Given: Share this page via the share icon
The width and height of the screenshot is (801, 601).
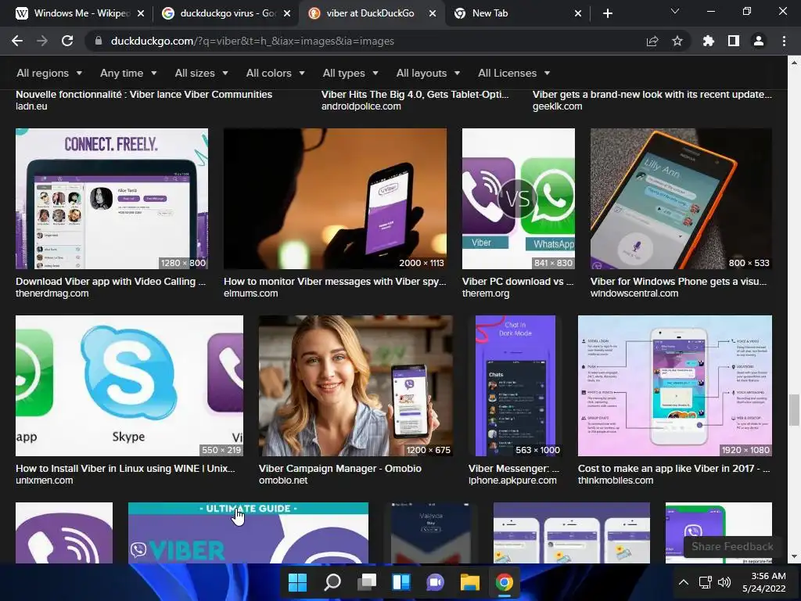Looking at the screenshot, I should pos(652,41).
